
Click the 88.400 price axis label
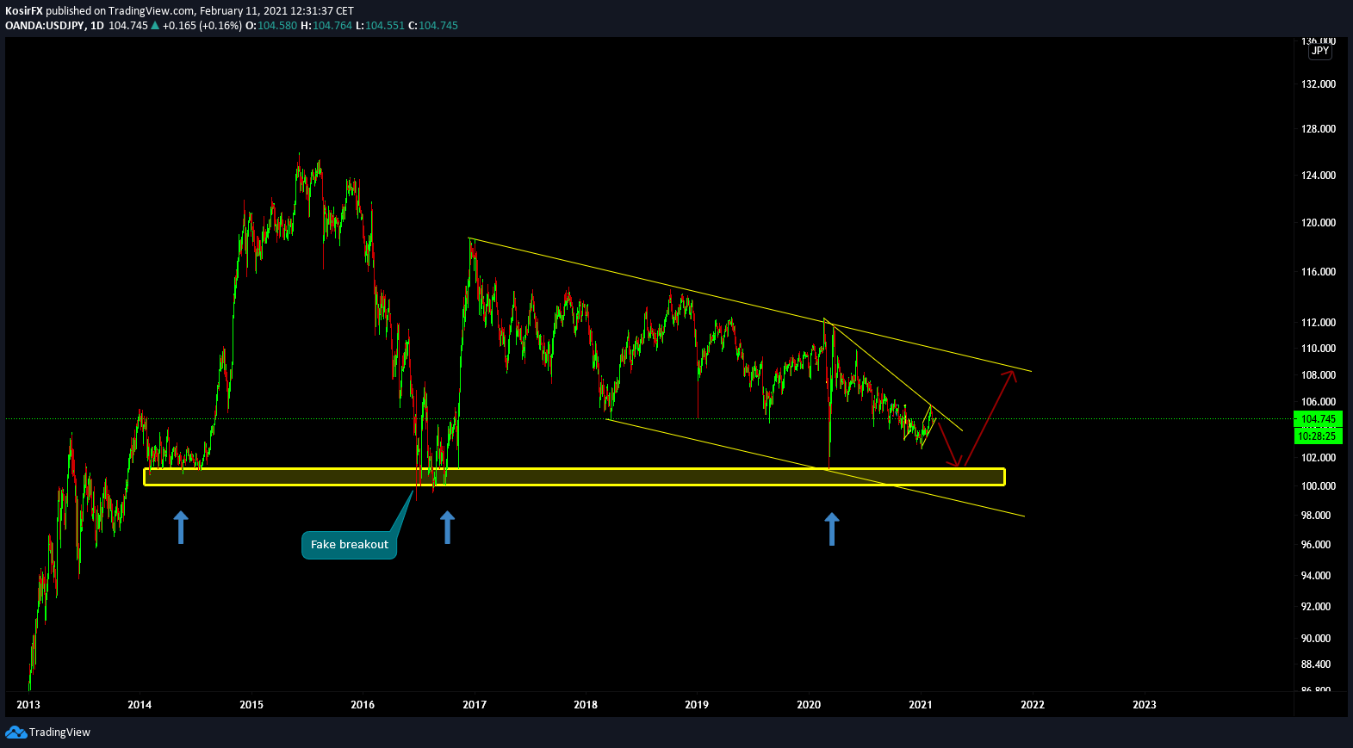point(1316,665)
